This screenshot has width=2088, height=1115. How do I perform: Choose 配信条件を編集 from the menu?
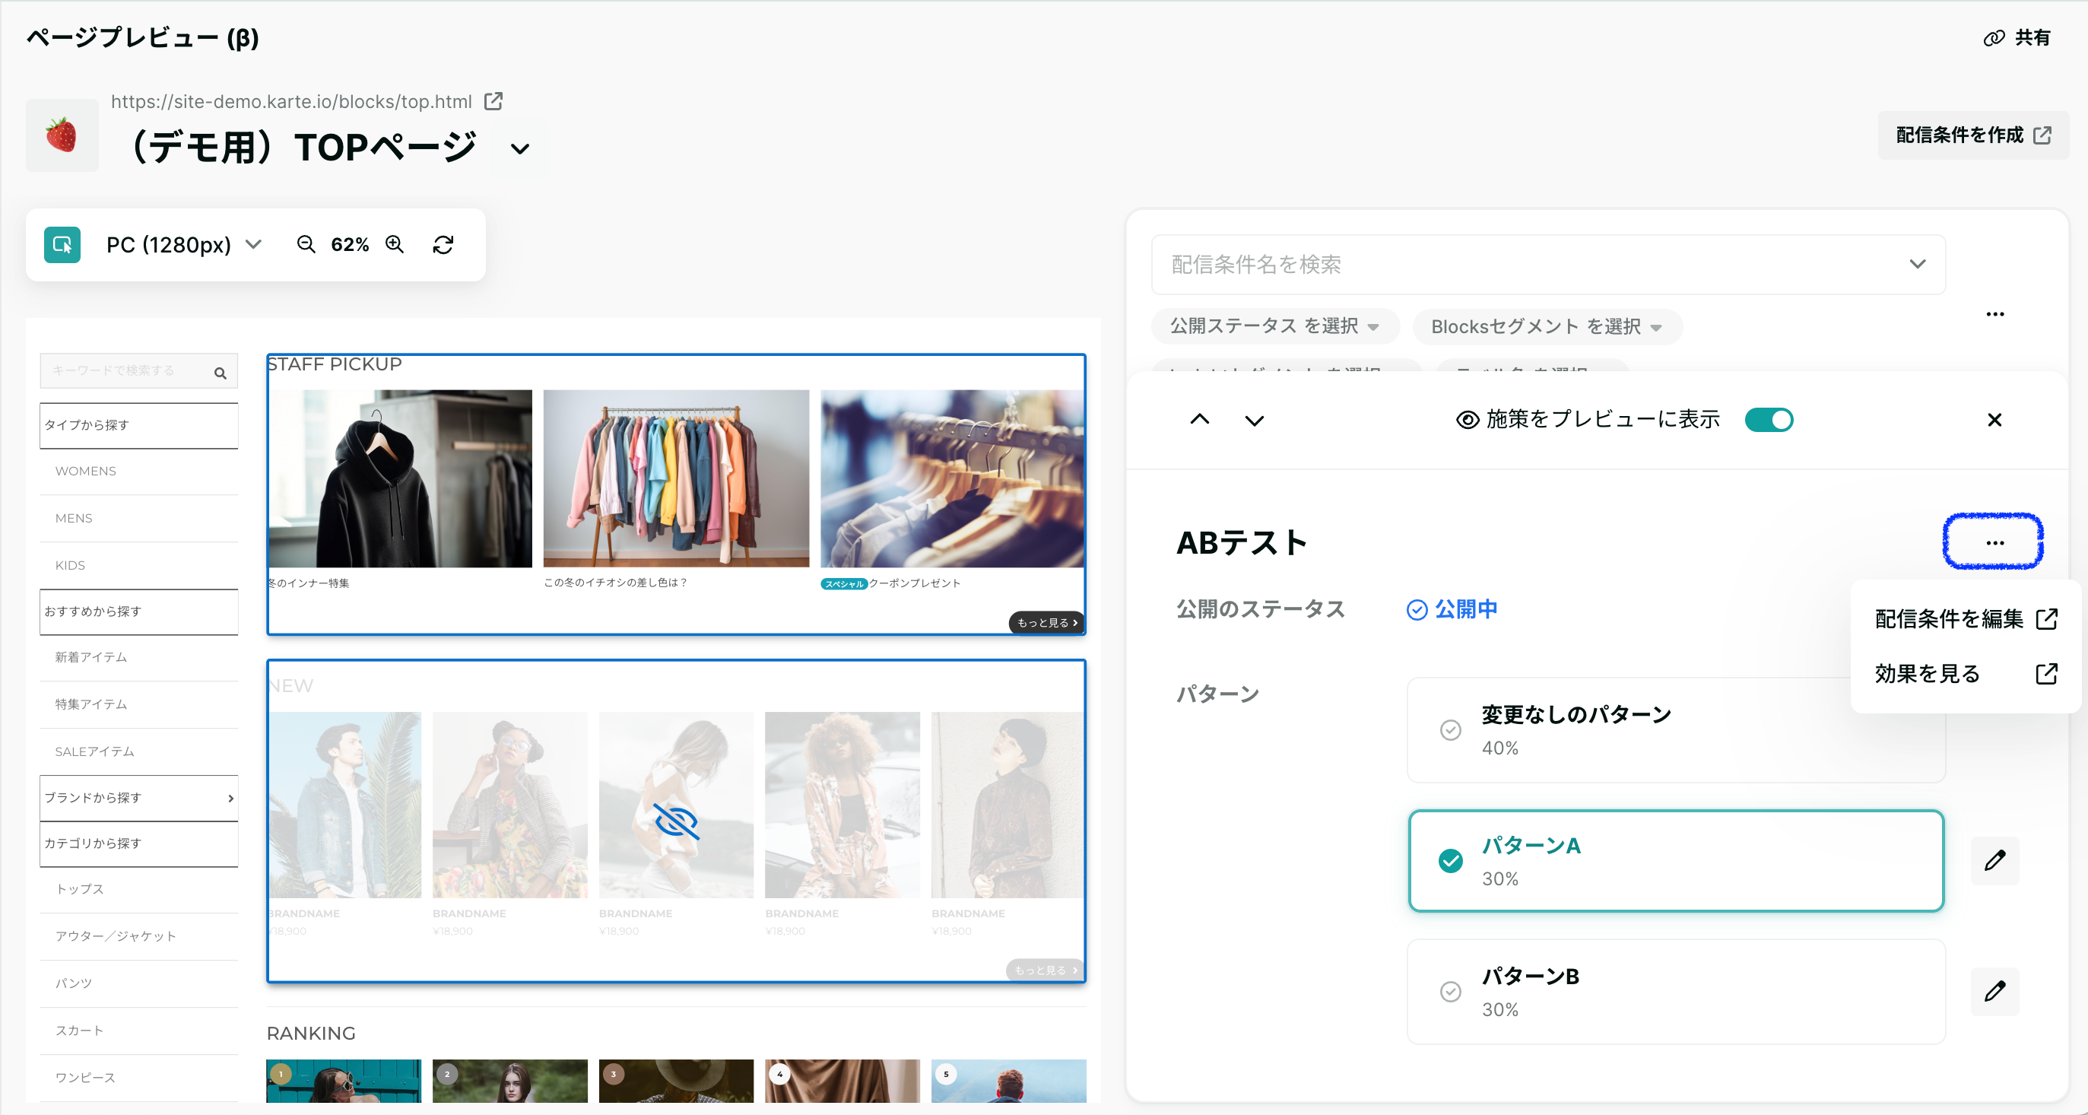click(x=1965, y=618)
